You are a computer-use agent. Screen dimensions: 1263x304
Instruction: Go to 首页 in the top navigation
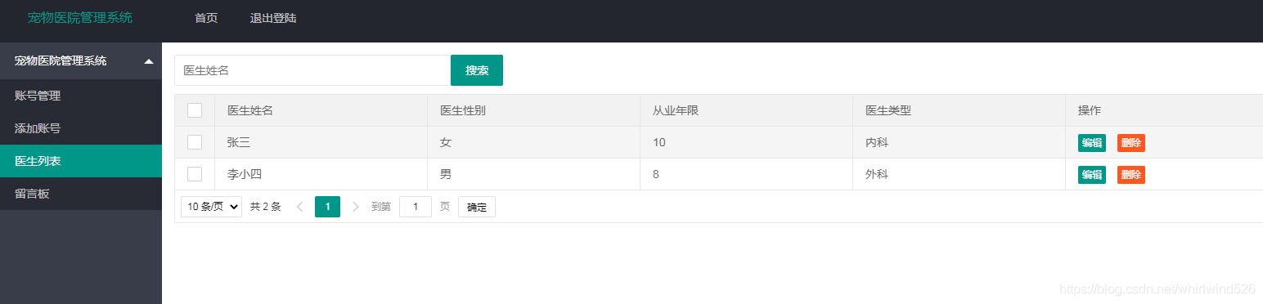[x=206, y=18]
